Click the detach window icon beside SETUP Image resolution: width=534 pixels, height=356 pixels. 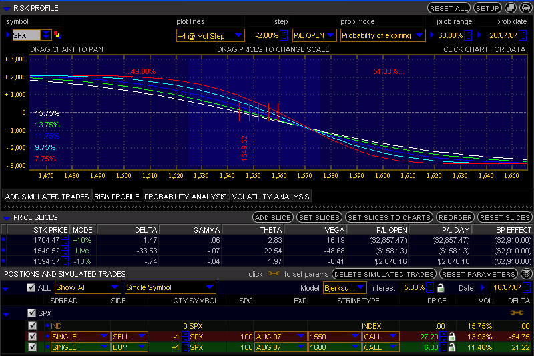[511, 8]
